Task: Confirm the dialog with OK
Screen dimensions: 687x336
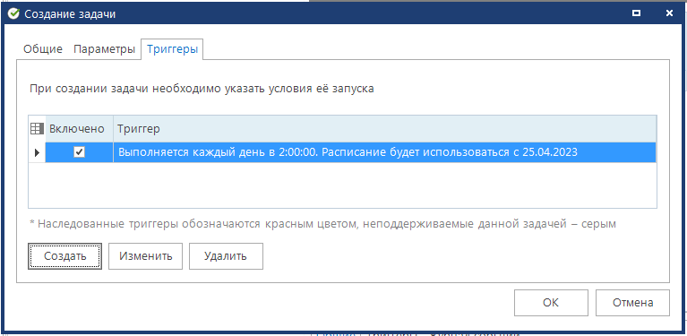Action: click(551, 303)
